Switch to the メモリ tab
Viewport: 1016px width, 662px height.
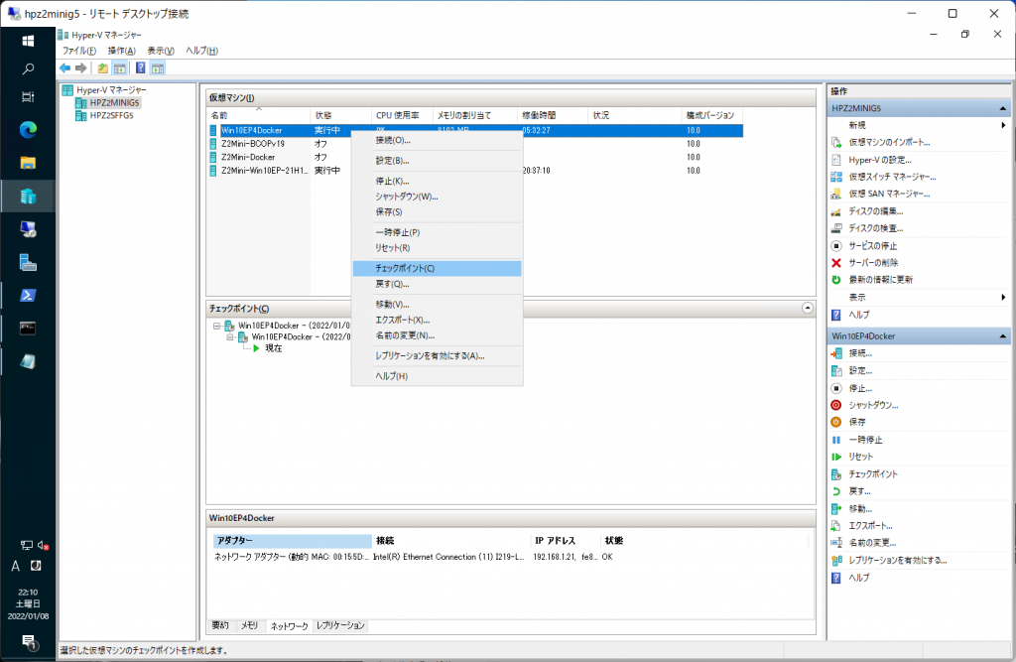tap(249, 625)
